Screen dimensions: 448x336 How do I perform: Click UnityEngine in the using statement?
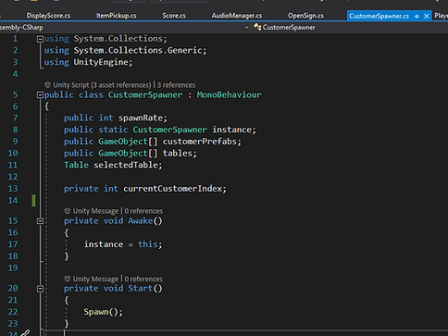(x=101, y=62)
